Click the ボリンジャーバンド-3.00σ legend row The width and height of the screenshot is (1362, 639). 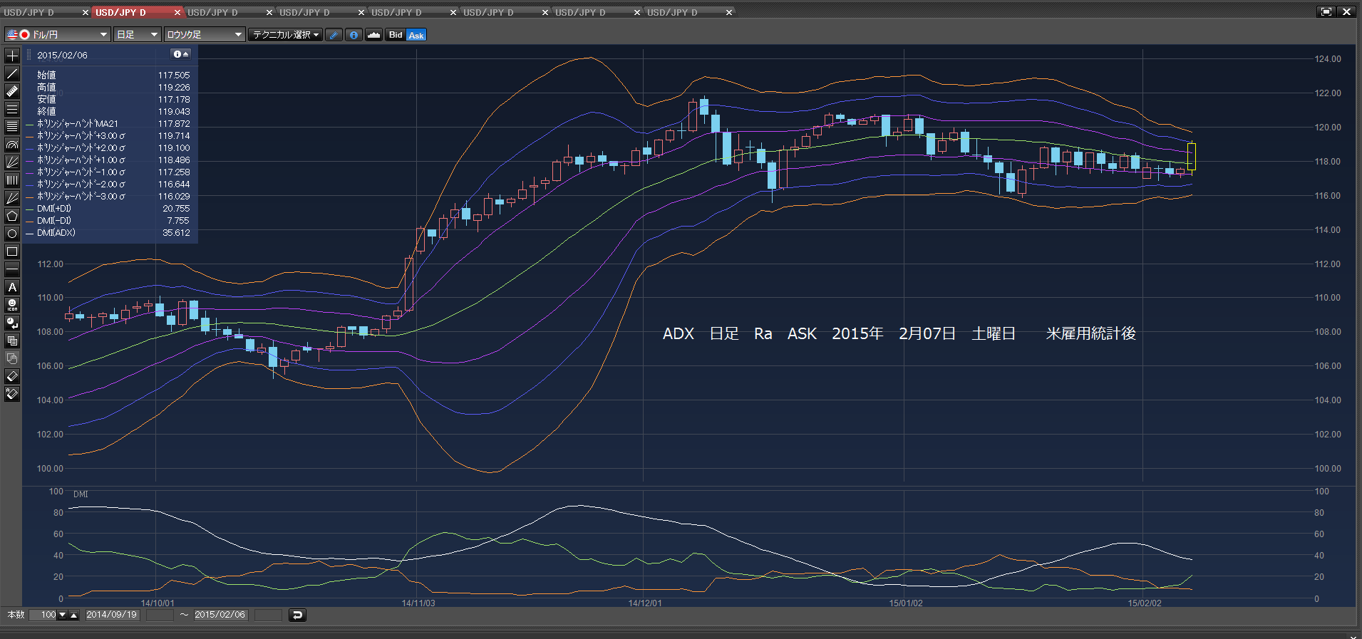108,197
